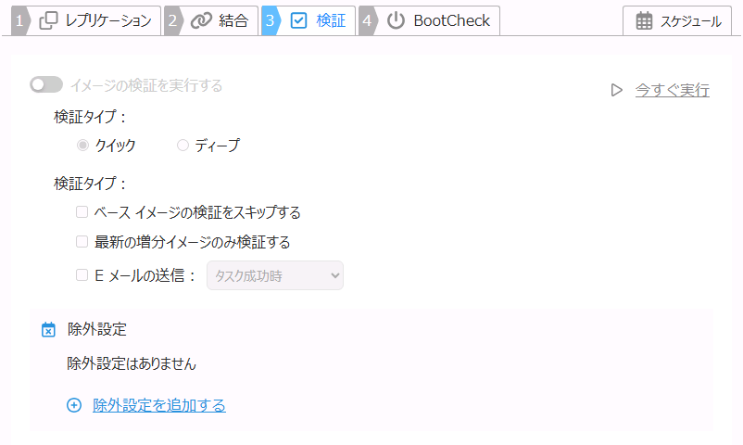The image size is (743, 445).
Task: Click the 除外設定 calendar-x icon
Action: coord(49,329)
